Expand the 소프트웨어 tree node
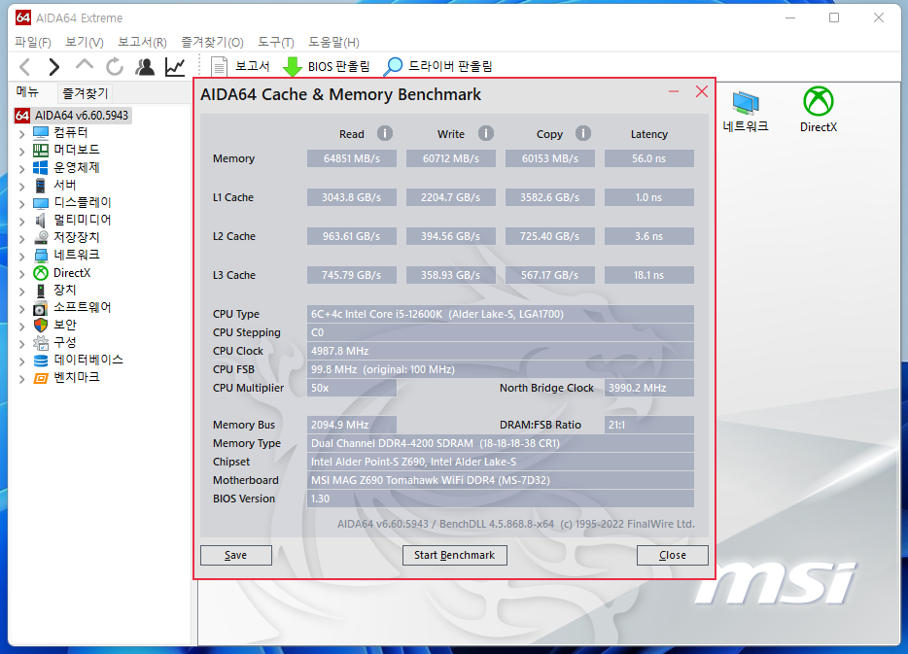This screenshot has width=908, height=654. pyautogui.click(x=21, y=308)
